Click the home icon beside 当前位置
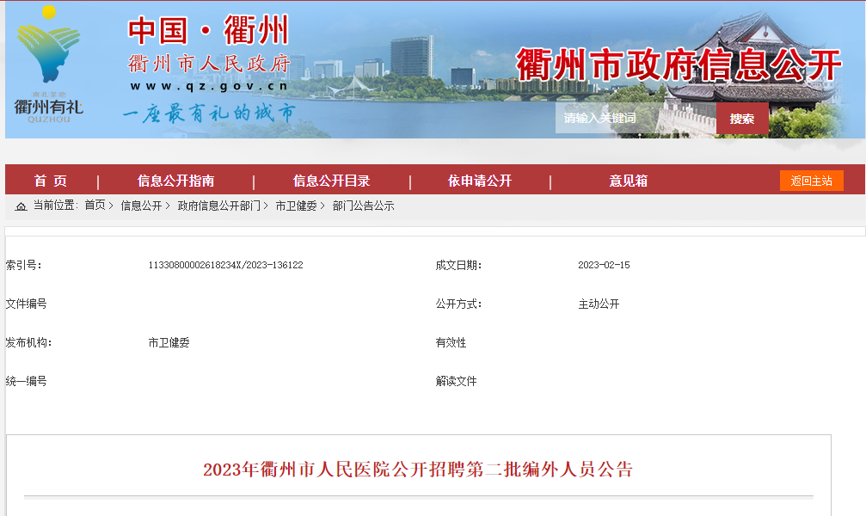Image resolution: width=866 pixels, height=516 pixels. pyautogui.click(x=21, y=206)
